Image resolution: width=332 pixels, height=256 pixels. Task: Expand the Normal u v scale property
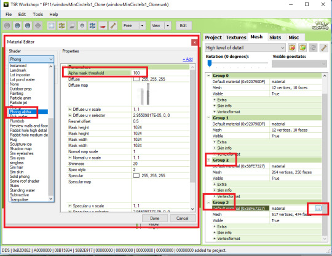pyautogui.click(x=69, y=158)
